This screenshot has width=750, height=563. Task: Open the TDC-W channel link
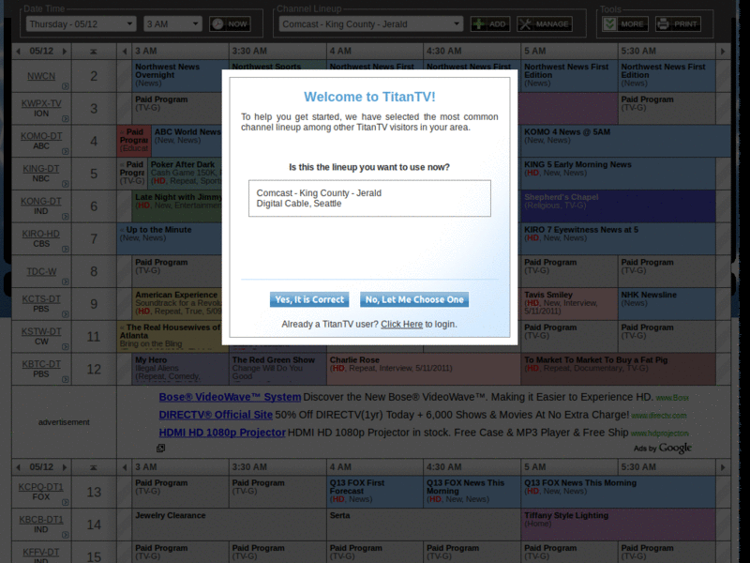[x=41, y=271]
